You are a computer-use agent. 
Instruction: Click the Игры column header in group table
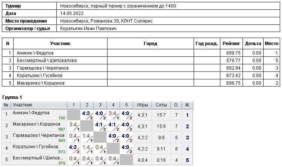[143, 105]
